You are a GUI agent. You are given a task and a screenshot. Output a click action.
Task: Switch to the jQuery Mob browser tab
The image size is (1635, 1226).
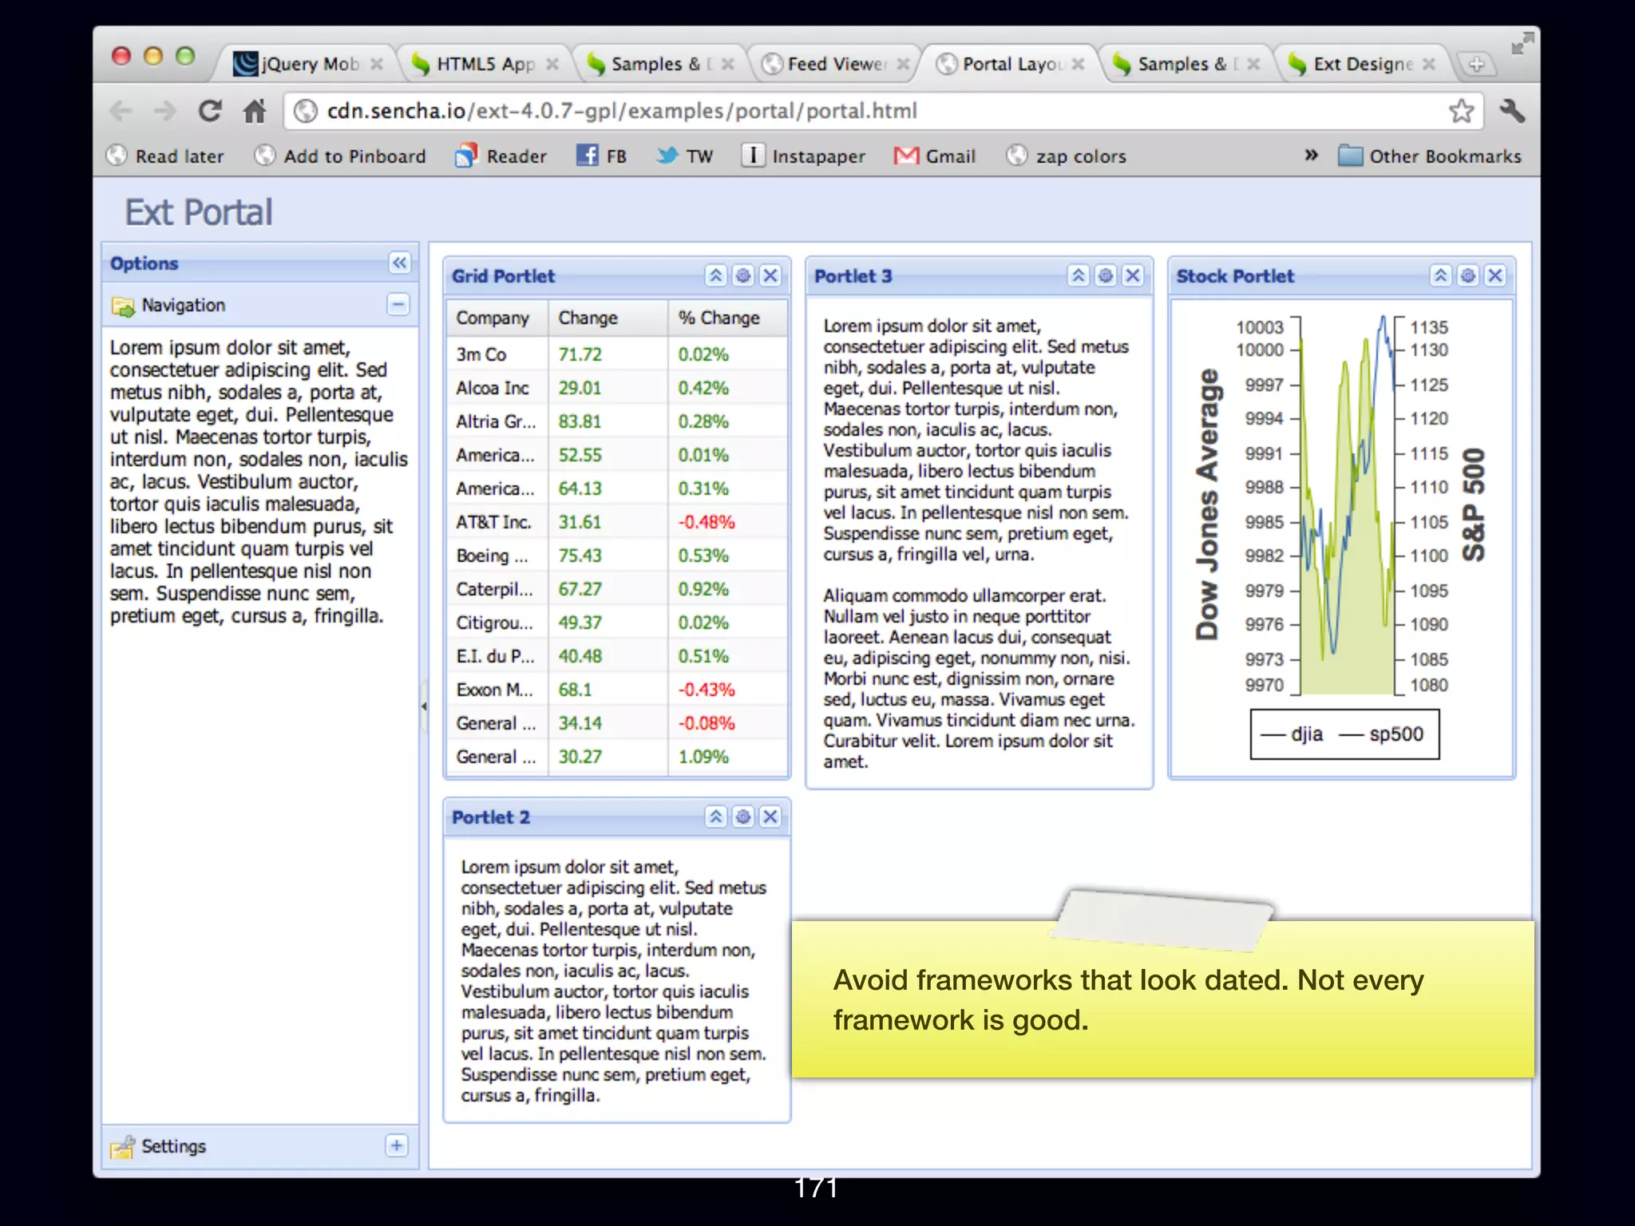[307, 64]
